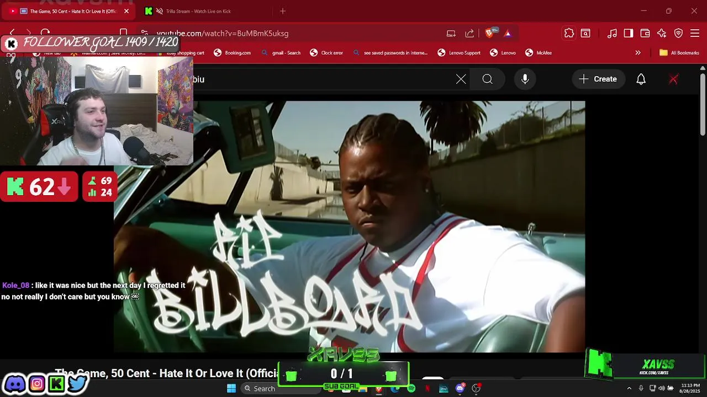This screenshot has height=397, width=707.
Task: Show hidden system tray icons
Action: click(629, 389)
